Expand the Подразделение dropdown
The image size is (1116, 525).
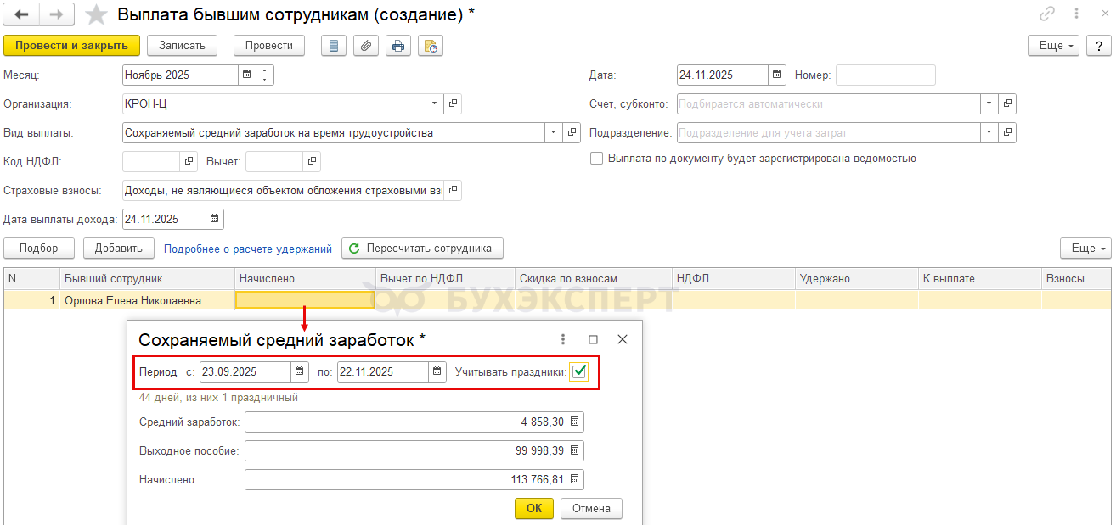989,132
